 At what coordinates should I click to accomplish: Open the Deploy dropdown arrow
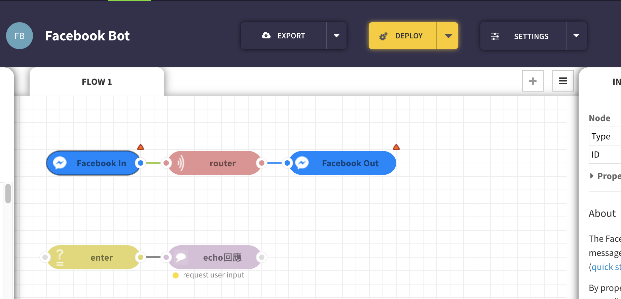(x=448, y=36)
